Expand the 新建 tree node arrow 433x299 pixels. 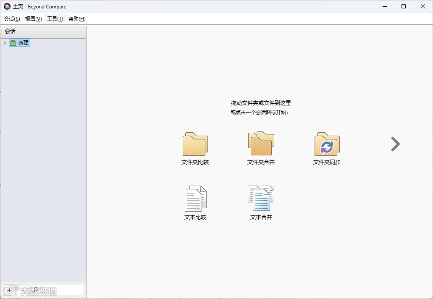pyautogui.click(x=5, y=43)
